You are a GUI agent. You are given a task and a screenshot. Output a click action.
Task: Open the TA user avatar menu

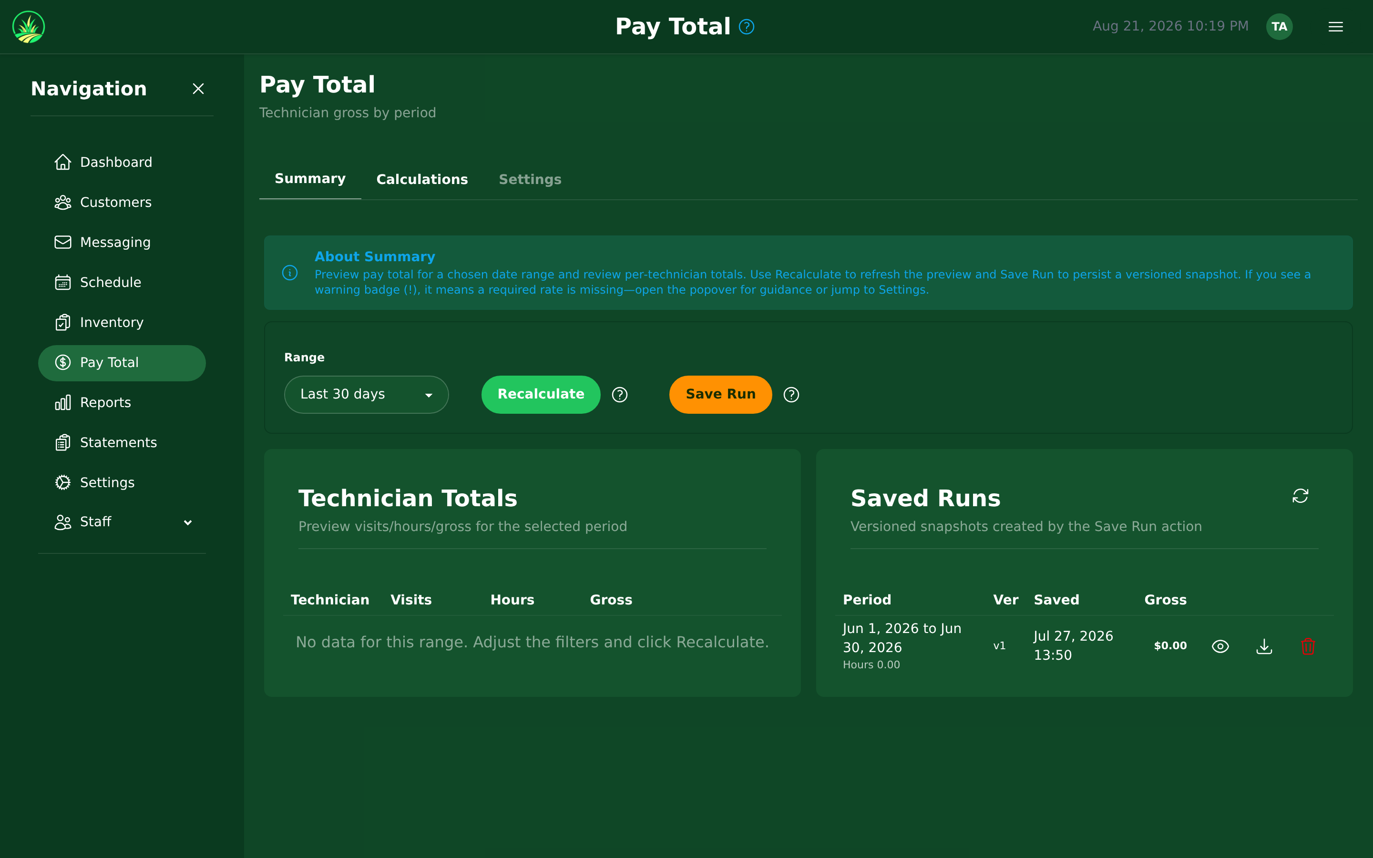[1279, 27]
